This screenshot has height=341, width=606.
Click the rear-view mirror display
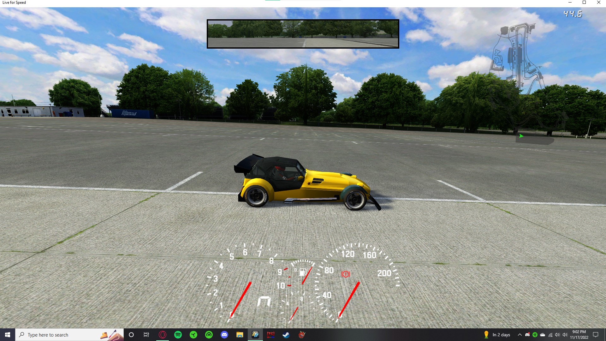(x=303, y=34)
